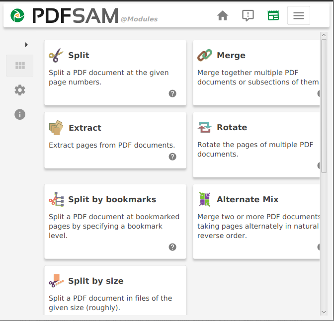
Task: Click 'Split a PDF document at bookmarked' text
Action: [114, 217]
